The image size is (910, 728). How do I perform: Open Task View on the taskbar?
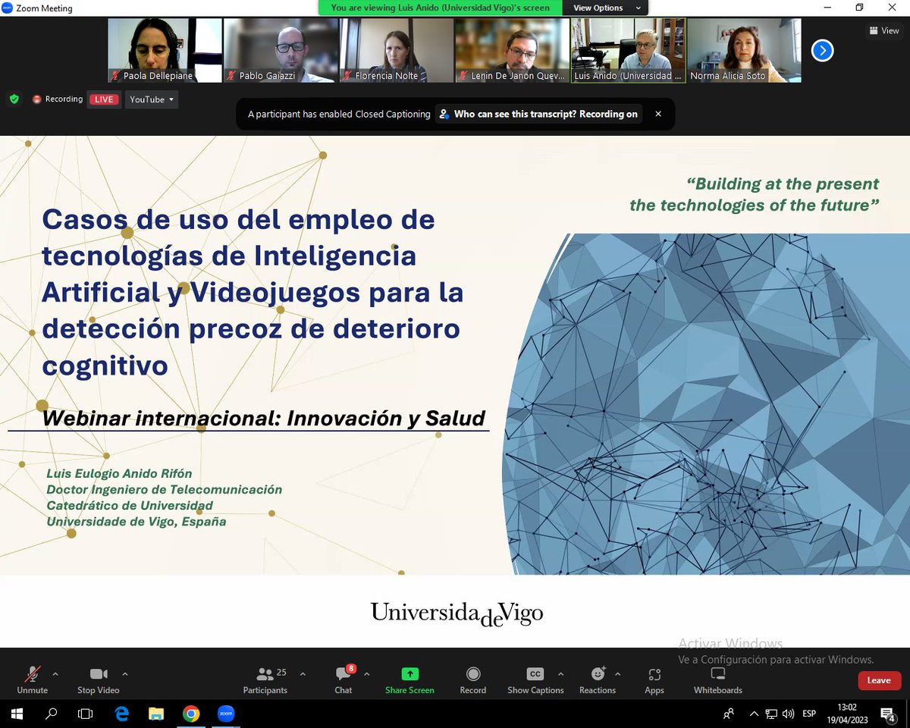(86, 714)
